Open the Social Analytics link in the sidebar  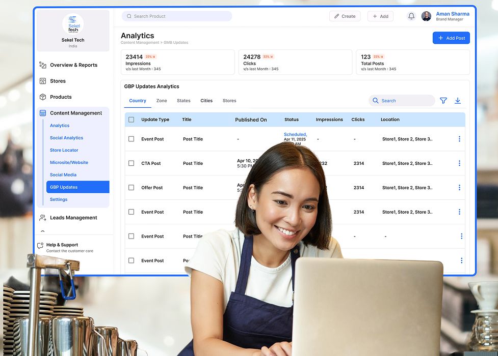pos(66,137)
